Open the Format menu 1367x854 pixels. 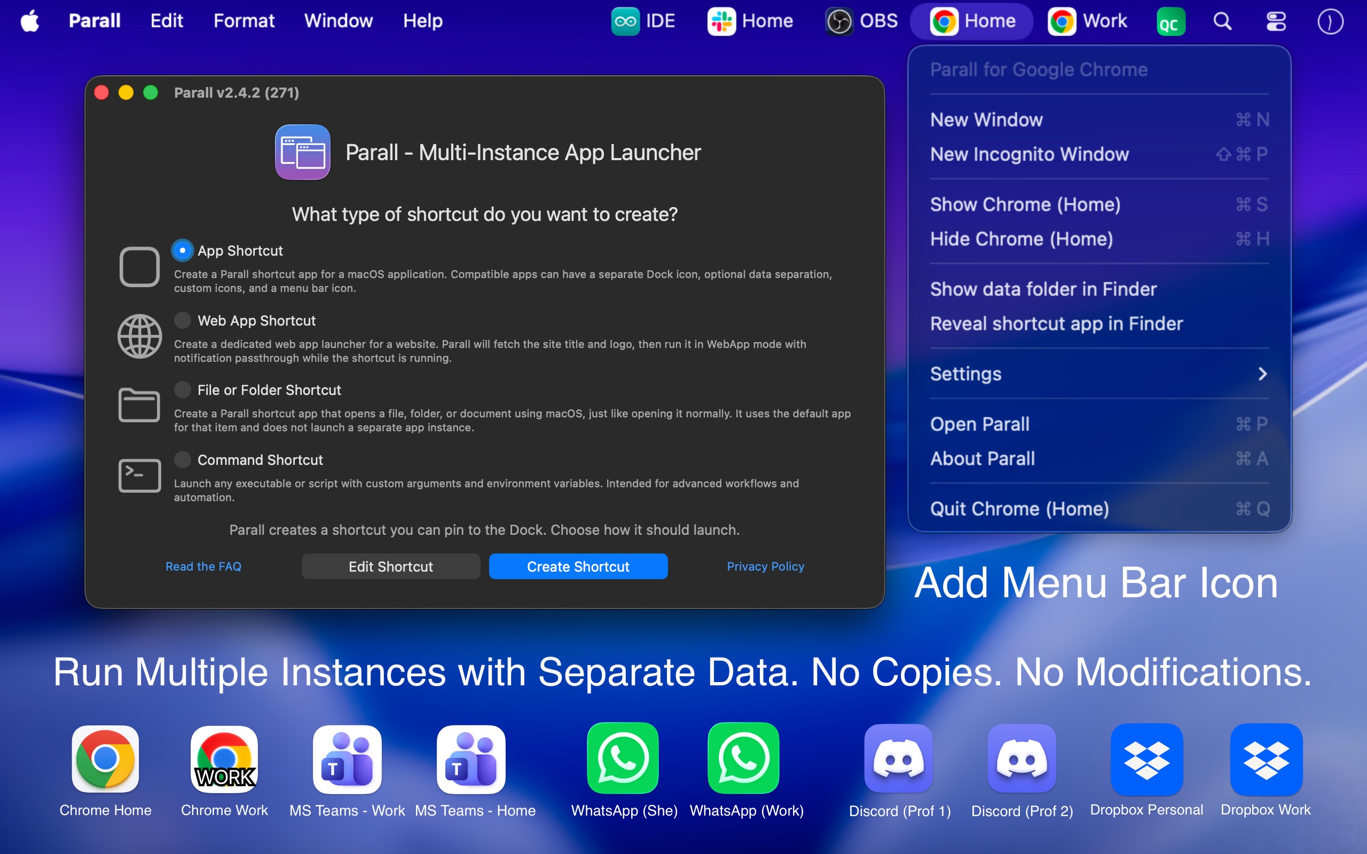coord(244,21)
